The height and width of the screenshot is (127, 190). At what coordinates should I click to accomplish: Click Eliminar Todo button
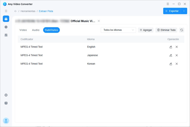[x=166, y=30]
